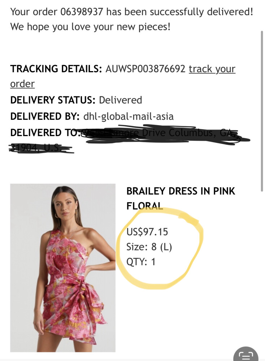Open the Brailey dress product photo
This screenshot has width=265, height=361.
coord(63,268)
